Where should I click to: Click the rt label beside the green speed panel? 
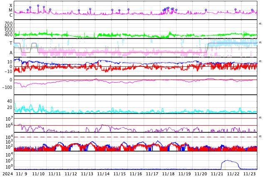260,24
